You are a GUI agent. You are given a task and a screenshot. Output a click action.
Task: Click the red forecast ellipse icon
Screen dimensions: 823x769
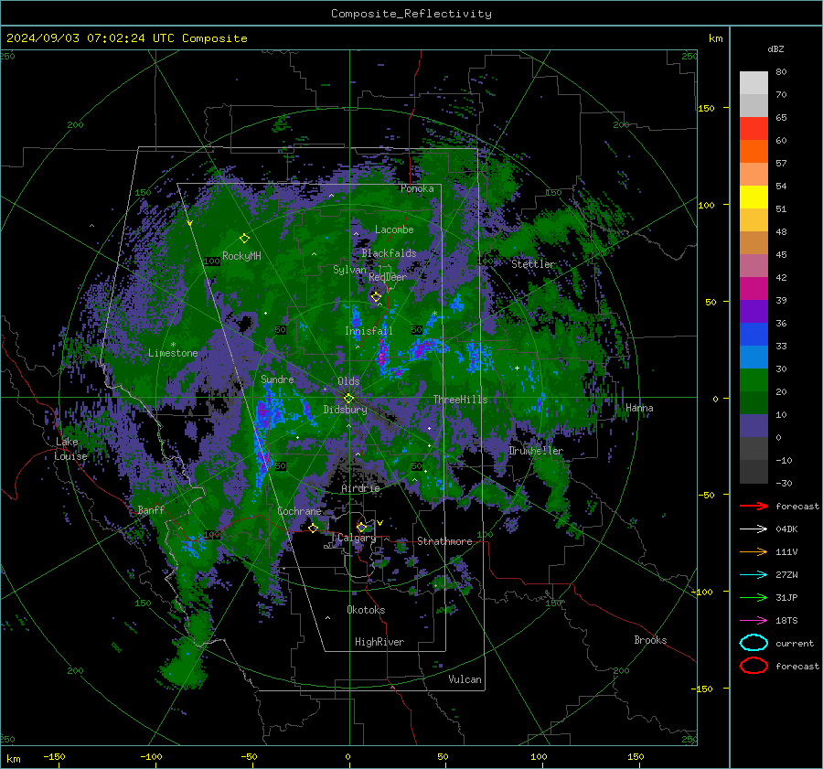754,666
